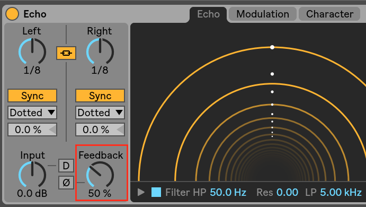366x207 pixels.
Task: Click the Ø feedback invert button
Action: 66,183
